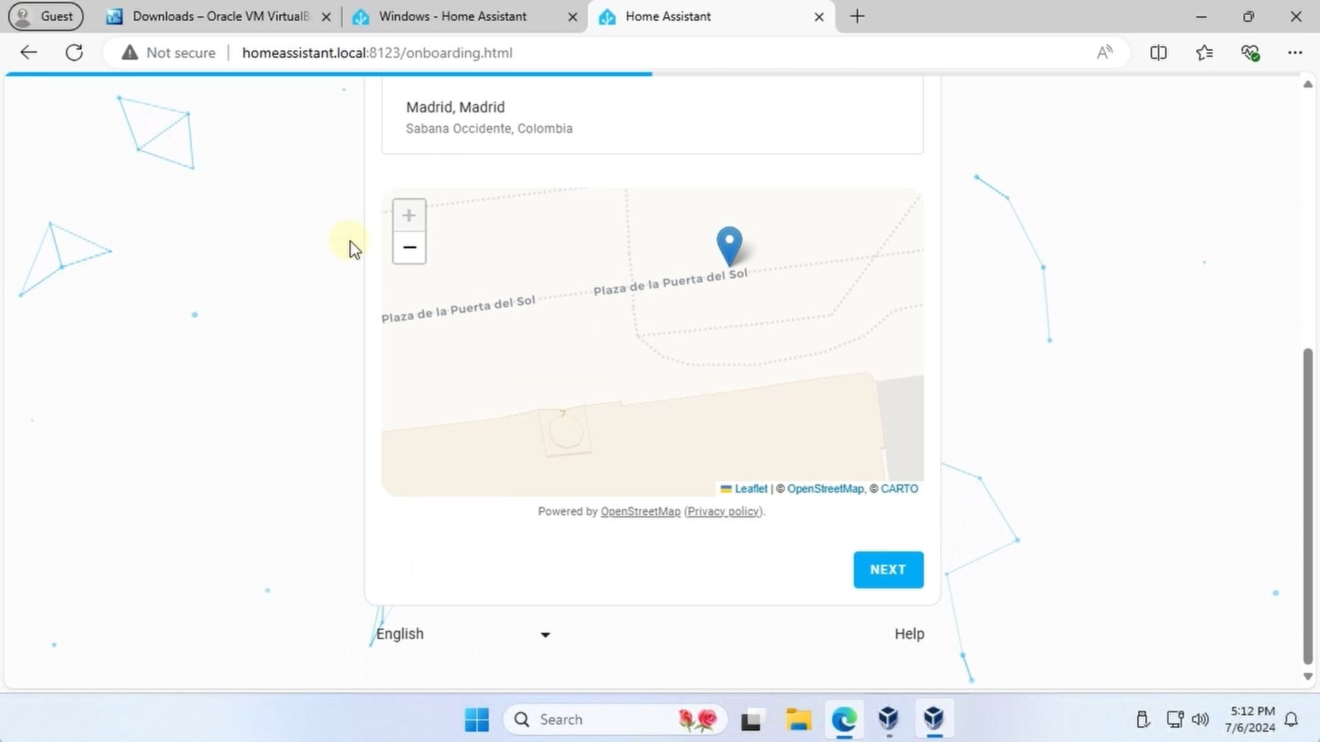The height and width of the screenshot is (742, 1320).
Task: Click the zoom out (-) map control
Action: (409, 247)
